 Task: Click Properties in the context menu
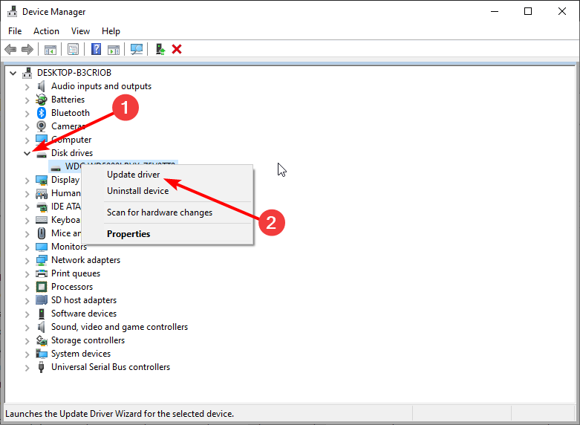point(128,234)
